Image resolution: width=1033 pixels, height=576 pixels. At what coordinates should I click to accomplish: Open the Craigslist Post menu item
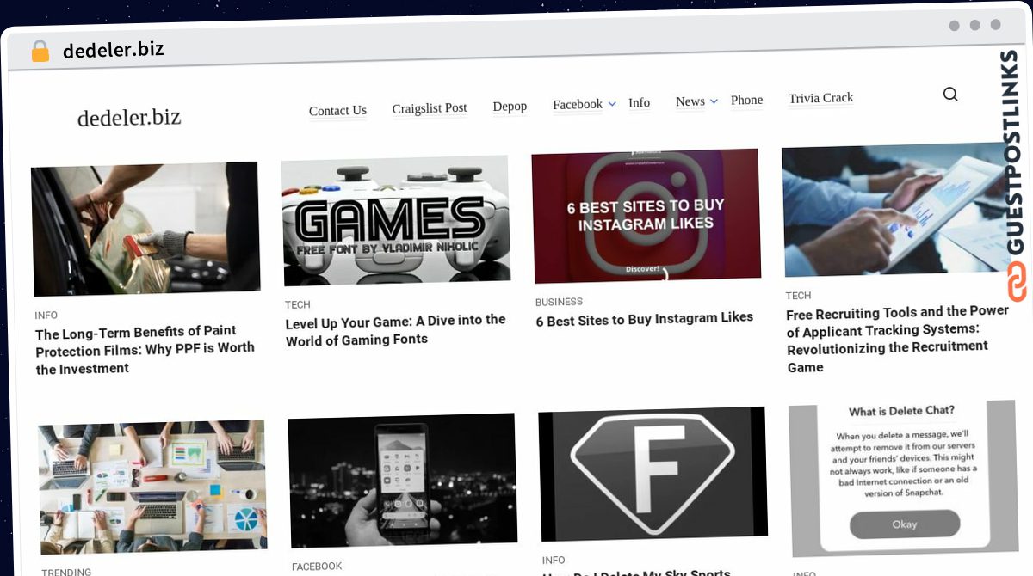(x=430, y=108)
